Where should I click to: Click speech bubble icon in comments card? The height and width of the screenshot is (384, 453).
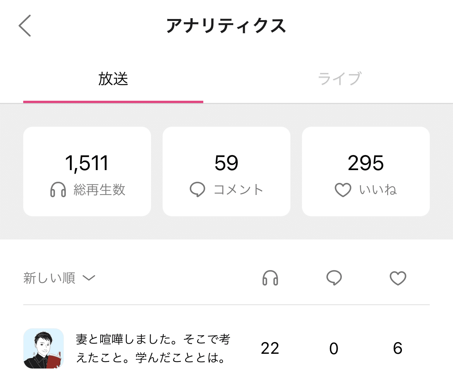tap(197, 190)
